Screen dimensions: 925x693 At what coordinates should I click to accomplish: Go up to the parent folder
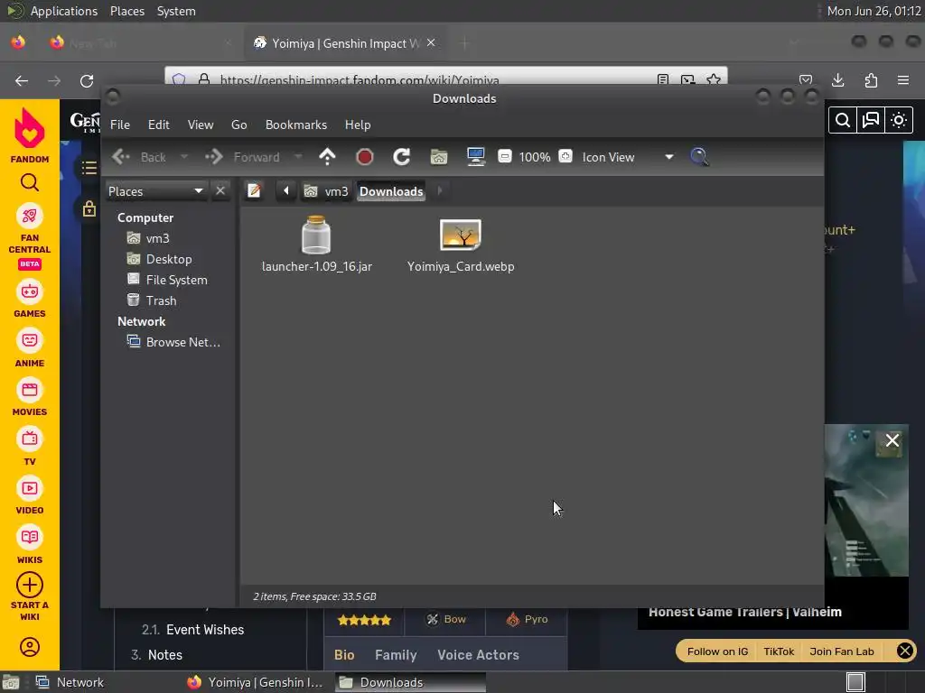(327, 157)
